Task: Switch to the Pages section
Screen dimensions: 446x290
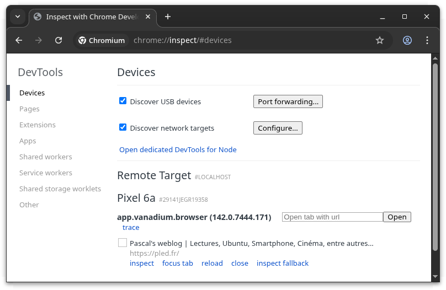Action: [29, 109]
